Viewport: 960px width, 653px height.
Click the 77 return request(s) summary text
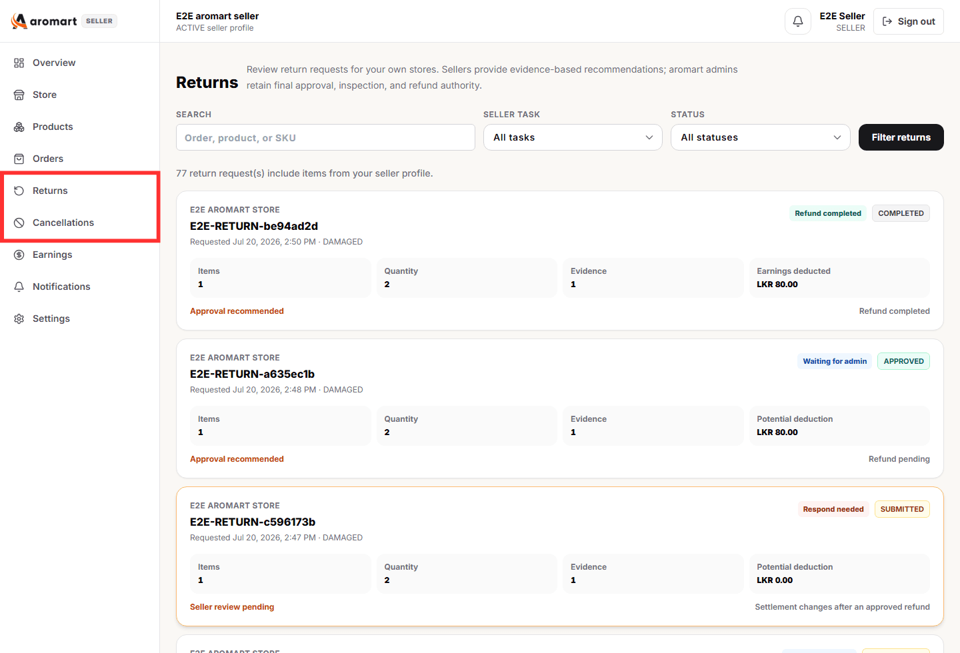click(304, 173)
